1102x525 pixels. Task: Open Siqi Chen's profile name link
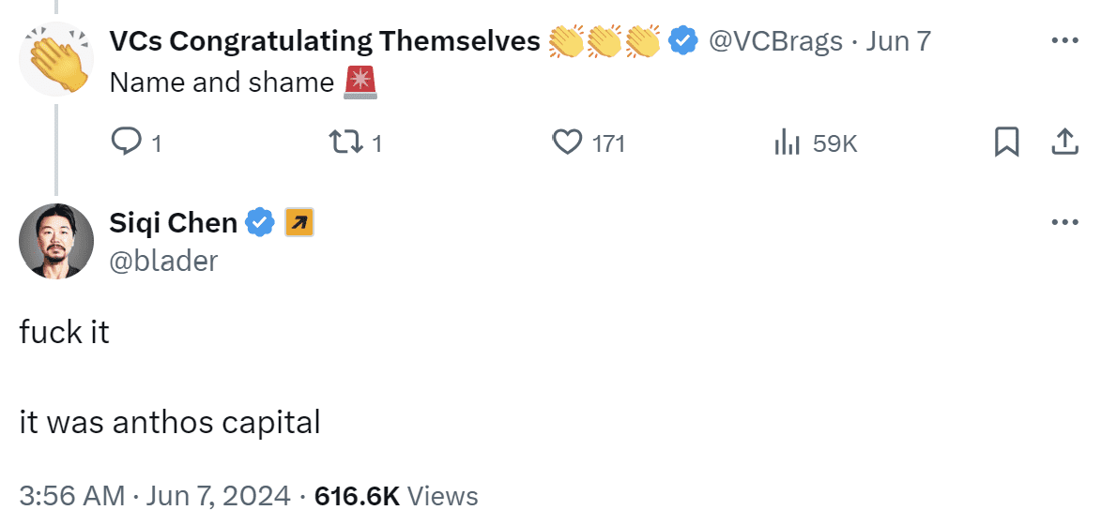click(x=174, y=223)
